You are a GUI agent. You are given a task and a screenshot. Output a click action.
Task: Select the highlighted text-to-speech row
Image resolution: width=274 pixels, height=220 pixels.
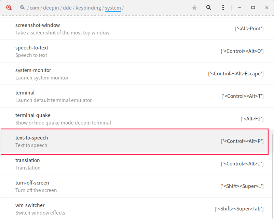137,141
